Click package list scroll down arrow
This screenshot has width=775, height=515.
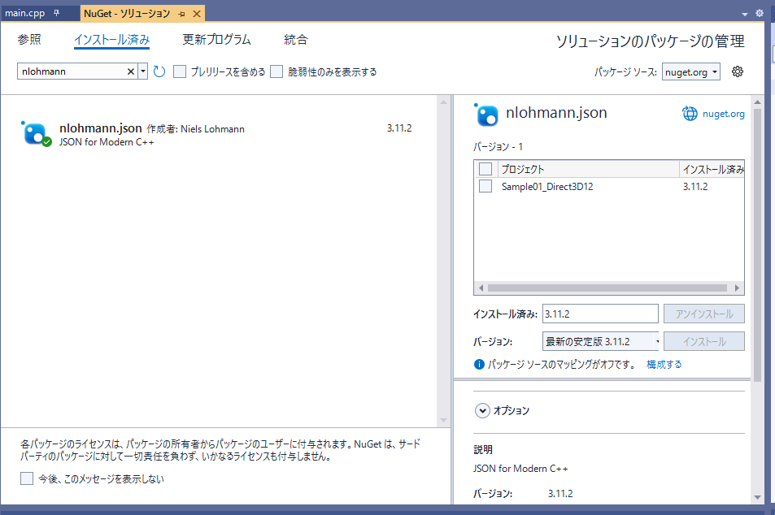443,420
